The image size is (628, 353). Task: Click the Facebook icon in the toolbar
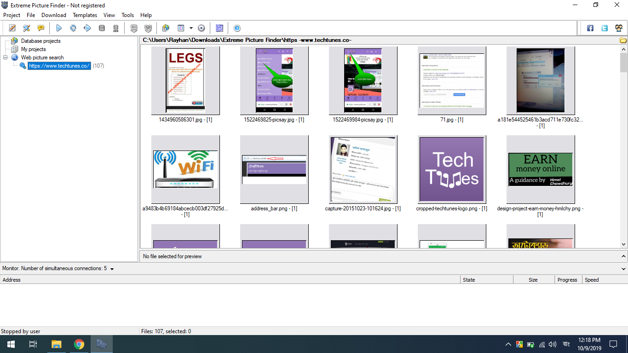coord(590,28)
